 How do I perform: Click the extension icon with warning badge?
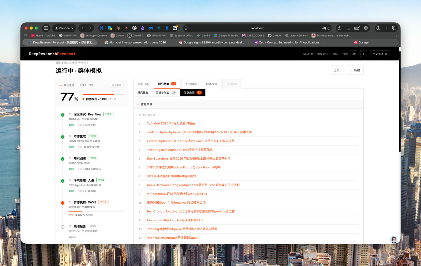tap(175, 28)
